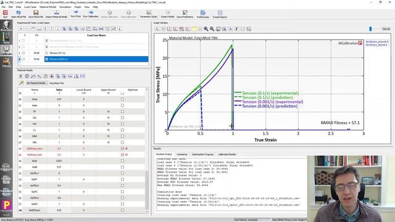395x222 pixels.
Task: Click the yellow highlight graph tool
Action: 194,29
